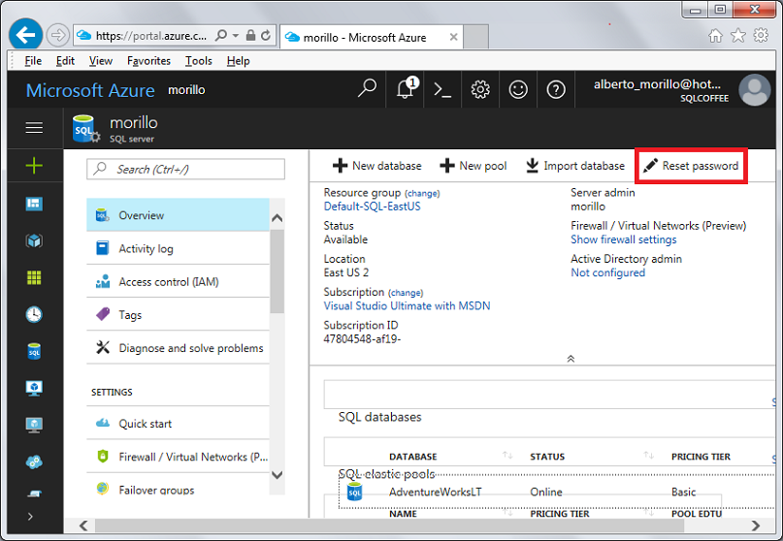
Task: Open the Dashboard sidebar icon
Action: pos(34,204)
